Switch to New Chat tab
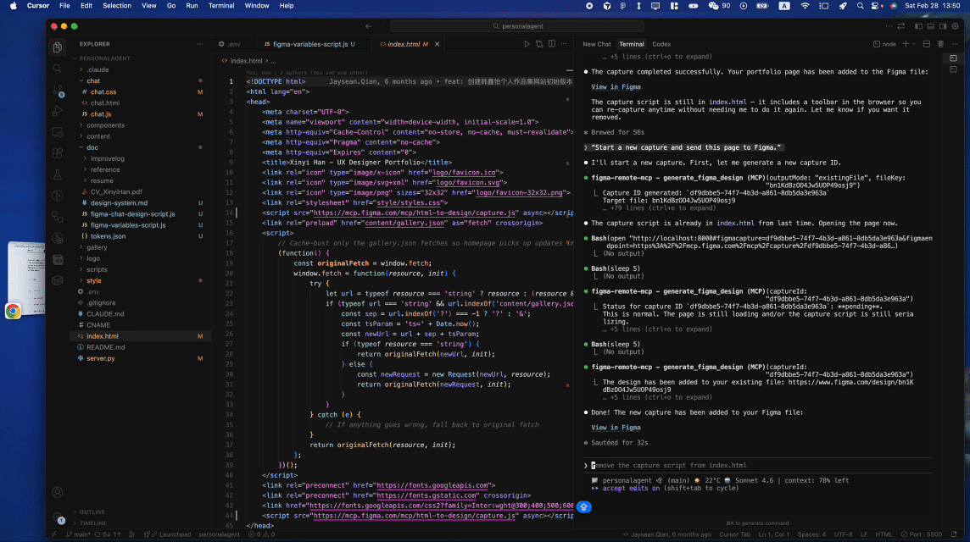 [597, 44]
